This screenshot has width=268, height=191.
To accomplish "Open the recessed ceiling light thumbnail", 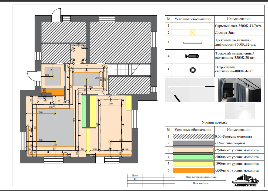I will coord(240,111).
